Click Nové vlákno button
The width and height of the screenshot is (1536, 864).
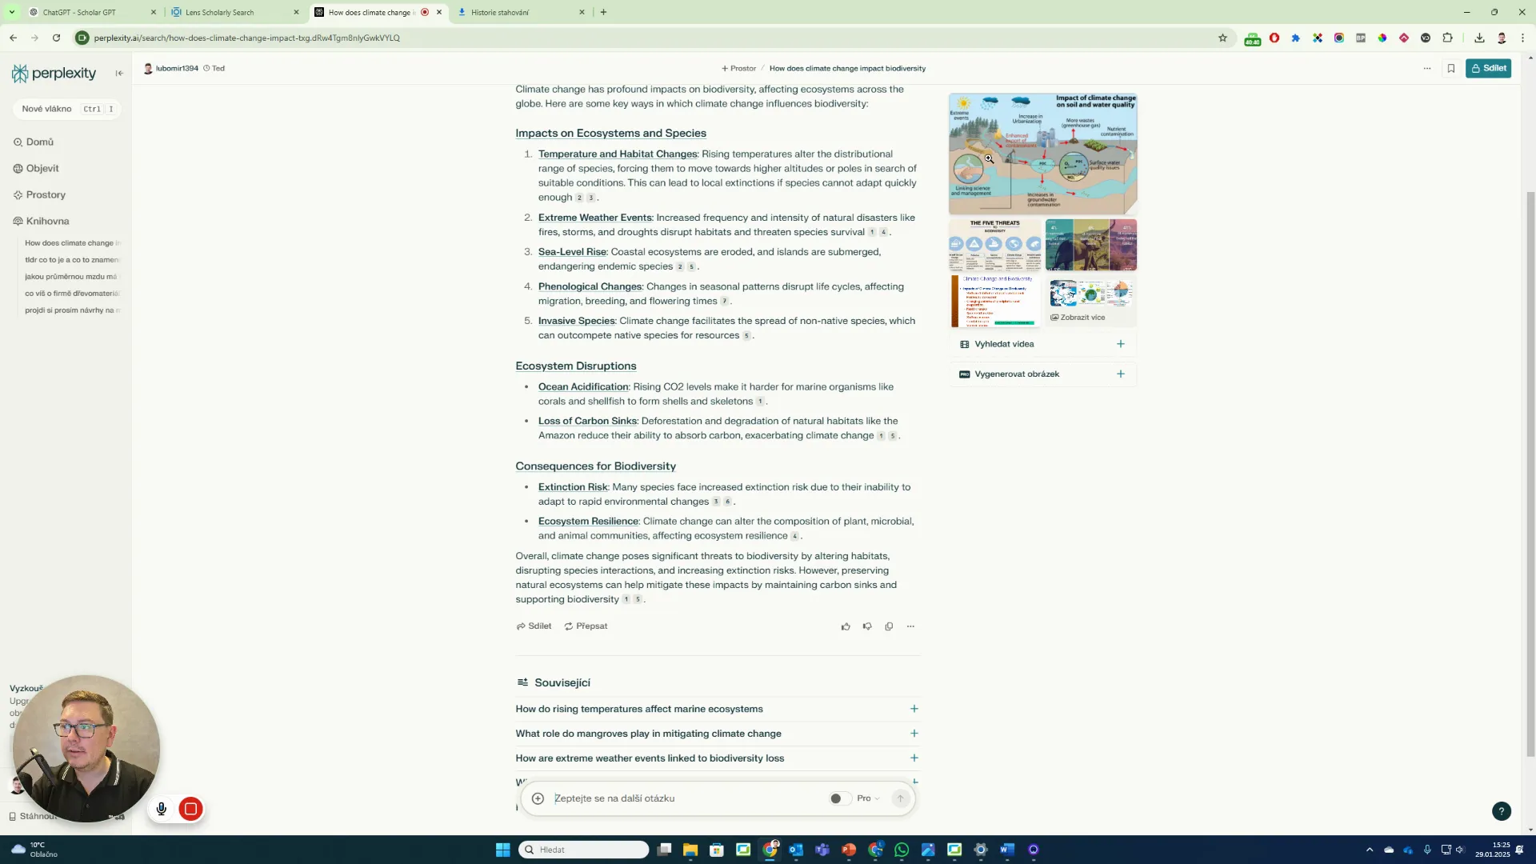tap(67, 109)
